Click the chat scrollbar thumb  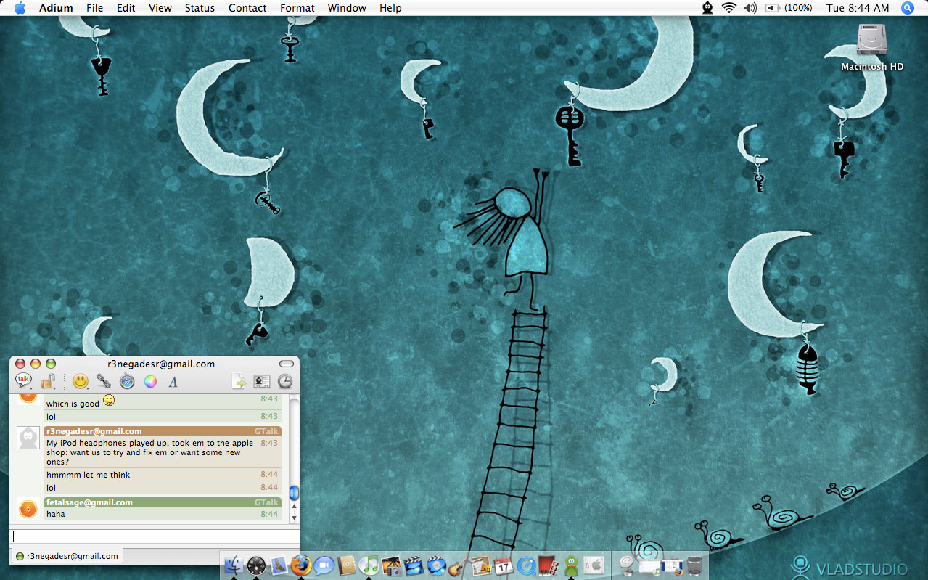pyautogui.click(x=294, y=493)
